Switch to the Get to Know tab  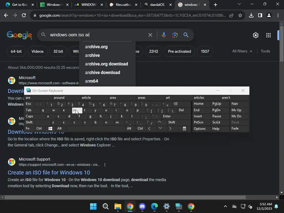[x=20, y=5]
